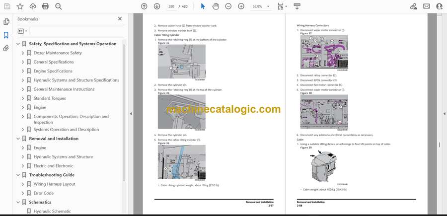
Task: Open Dozer Maintenance Safety bookmark
Action: pos(58,53)
